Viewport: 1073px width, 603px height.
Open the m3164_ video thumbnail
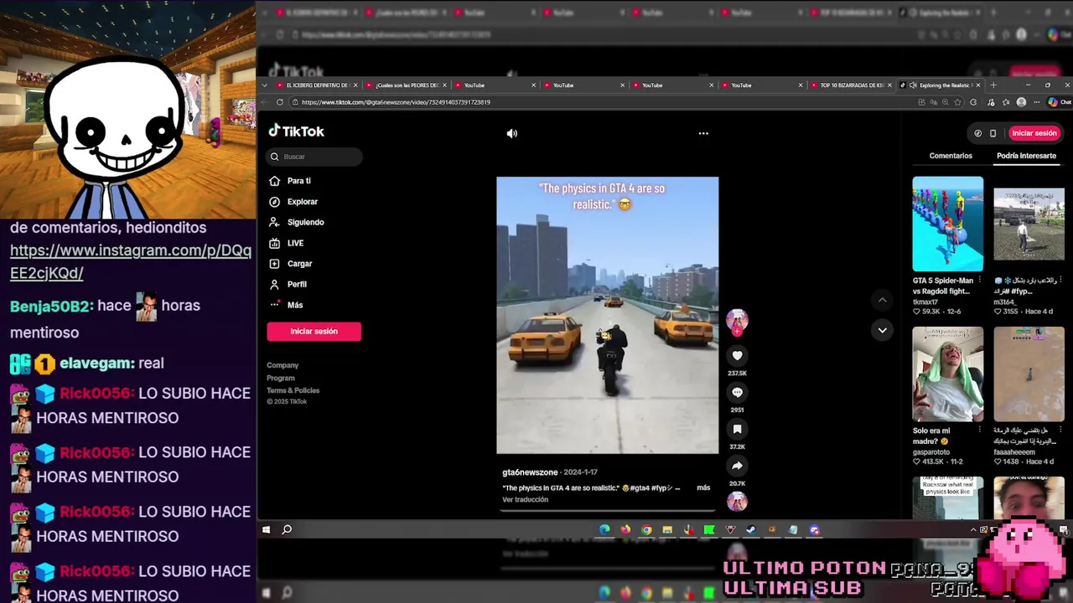click(1029, 224)
